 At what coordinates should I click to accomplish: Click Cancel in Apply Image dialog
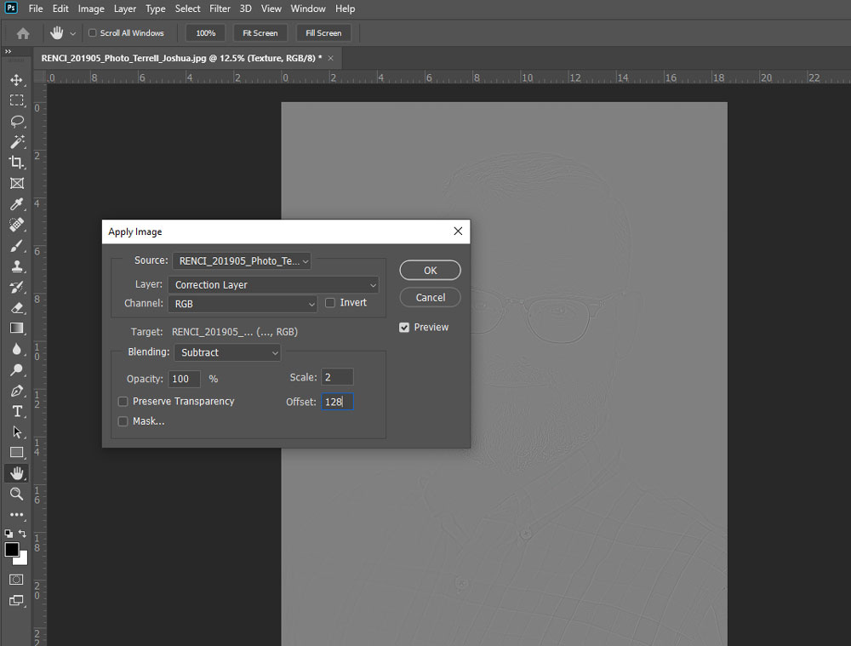[x=430, y=298]
